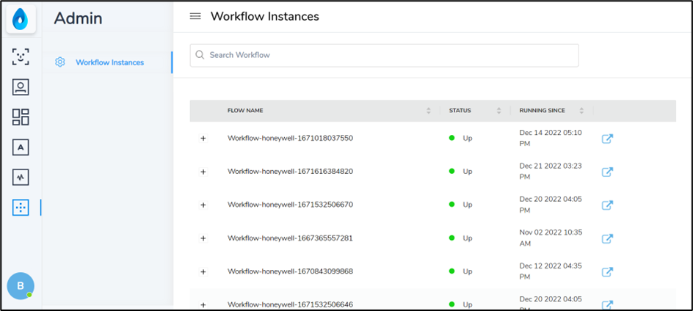This screenshot has width=693, height=311.
Task: Click Up status of Workflow-honeywell-1671018037550
Action: pos(460,138)
